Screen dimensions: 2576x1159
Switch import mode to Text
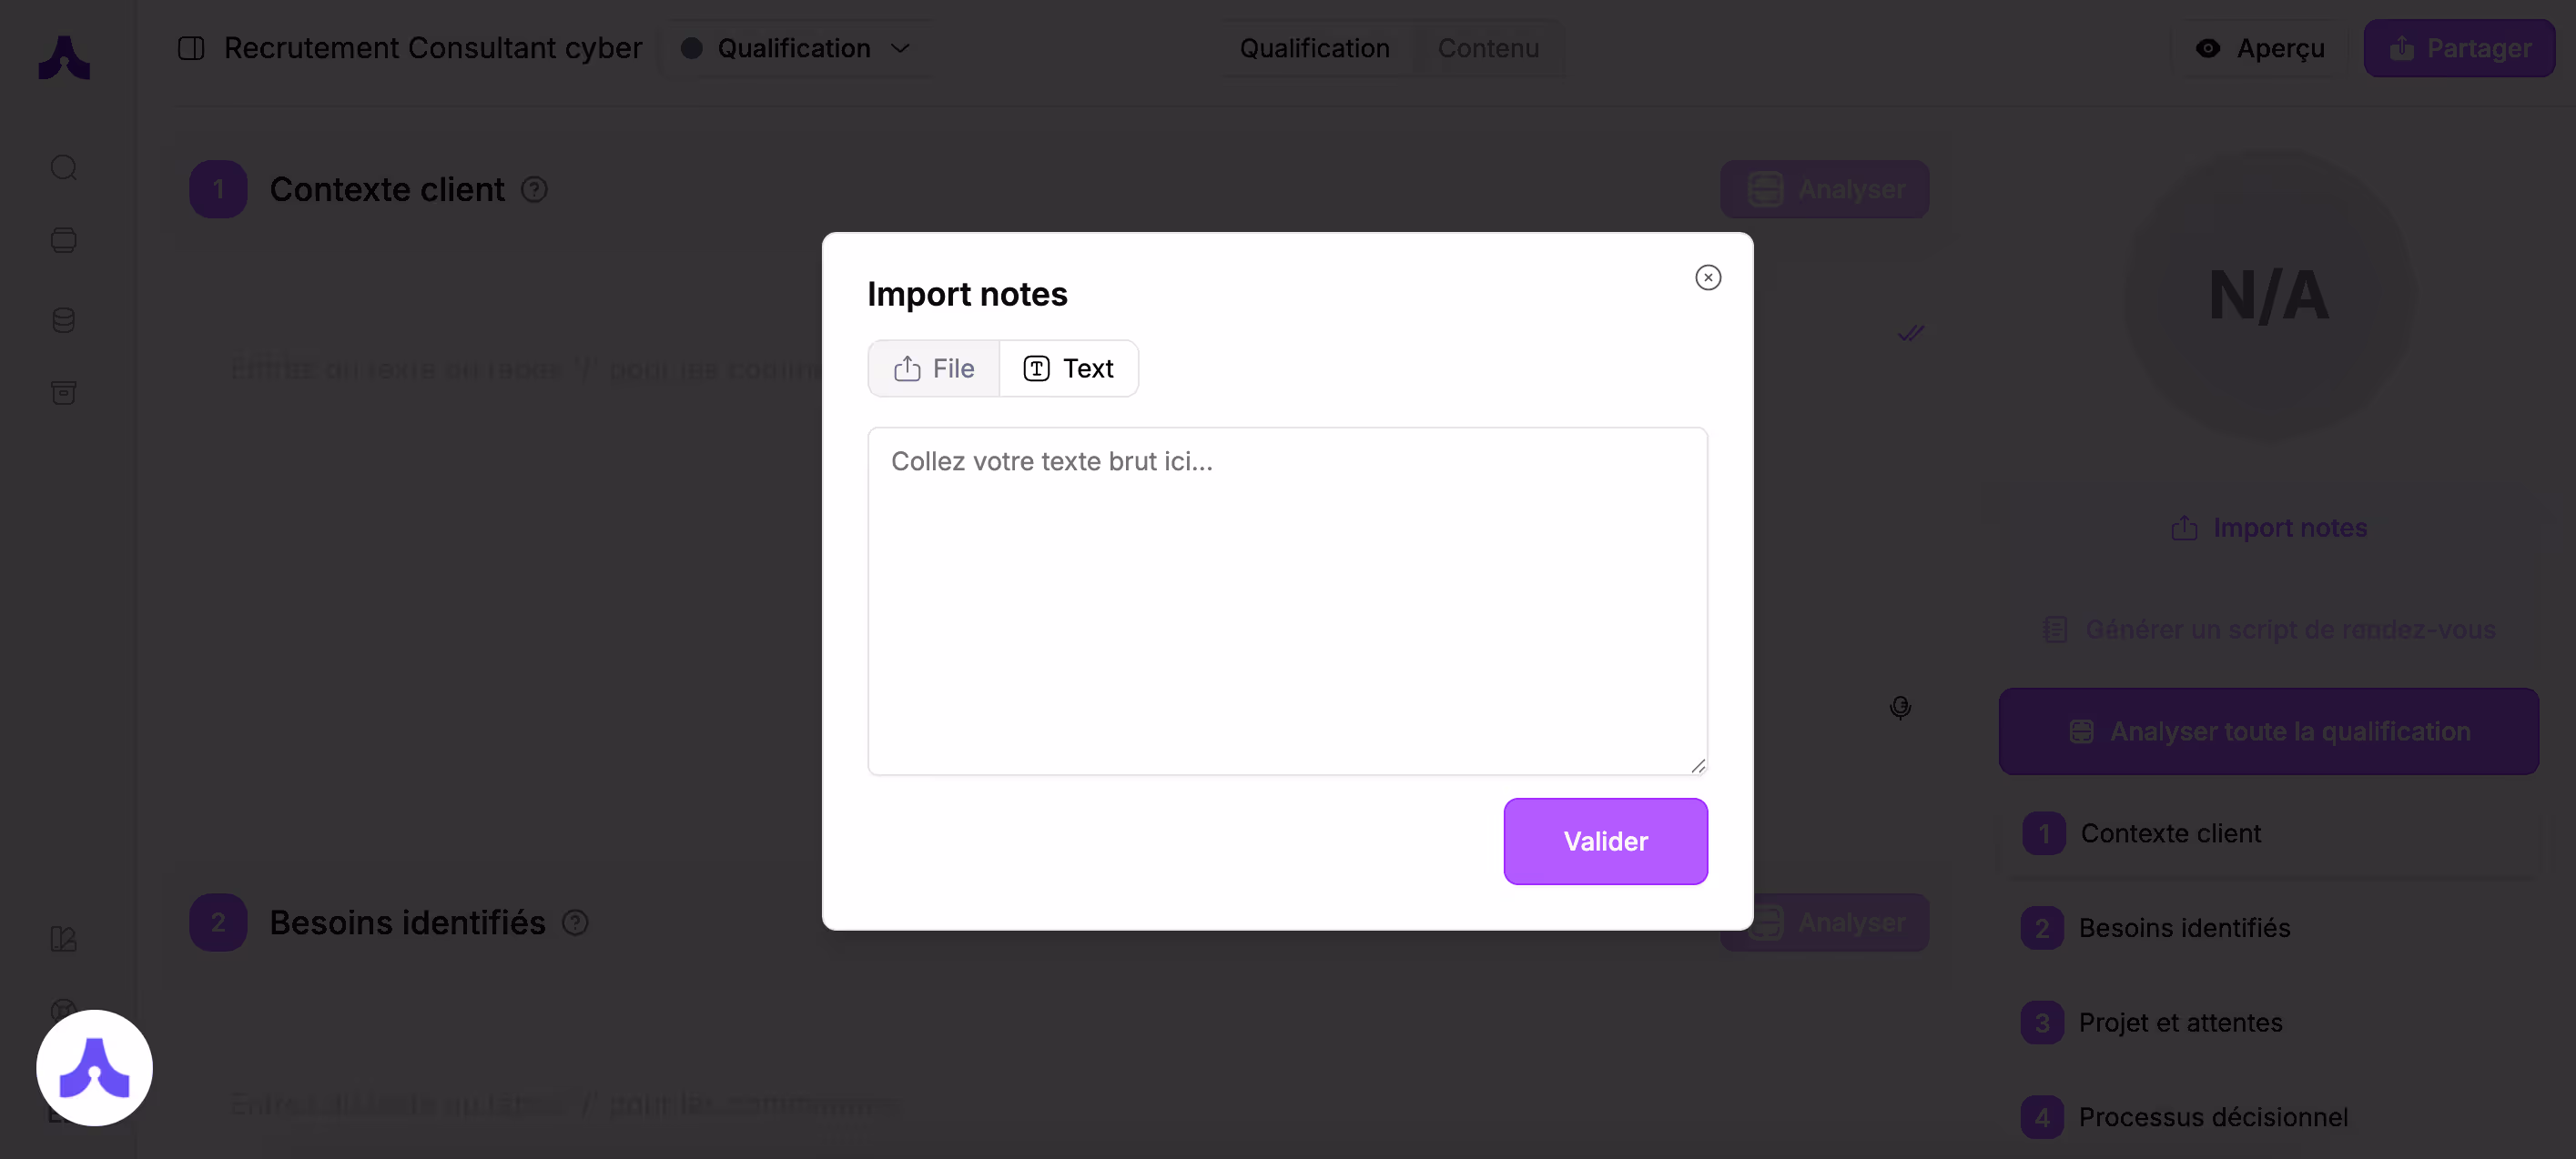coord(1069,368)
